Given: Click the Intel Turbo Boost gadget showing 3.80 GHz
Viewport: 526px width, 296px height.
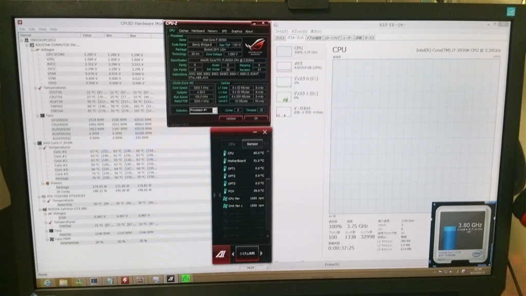Looking at the screenshot, I should (463, 234).
